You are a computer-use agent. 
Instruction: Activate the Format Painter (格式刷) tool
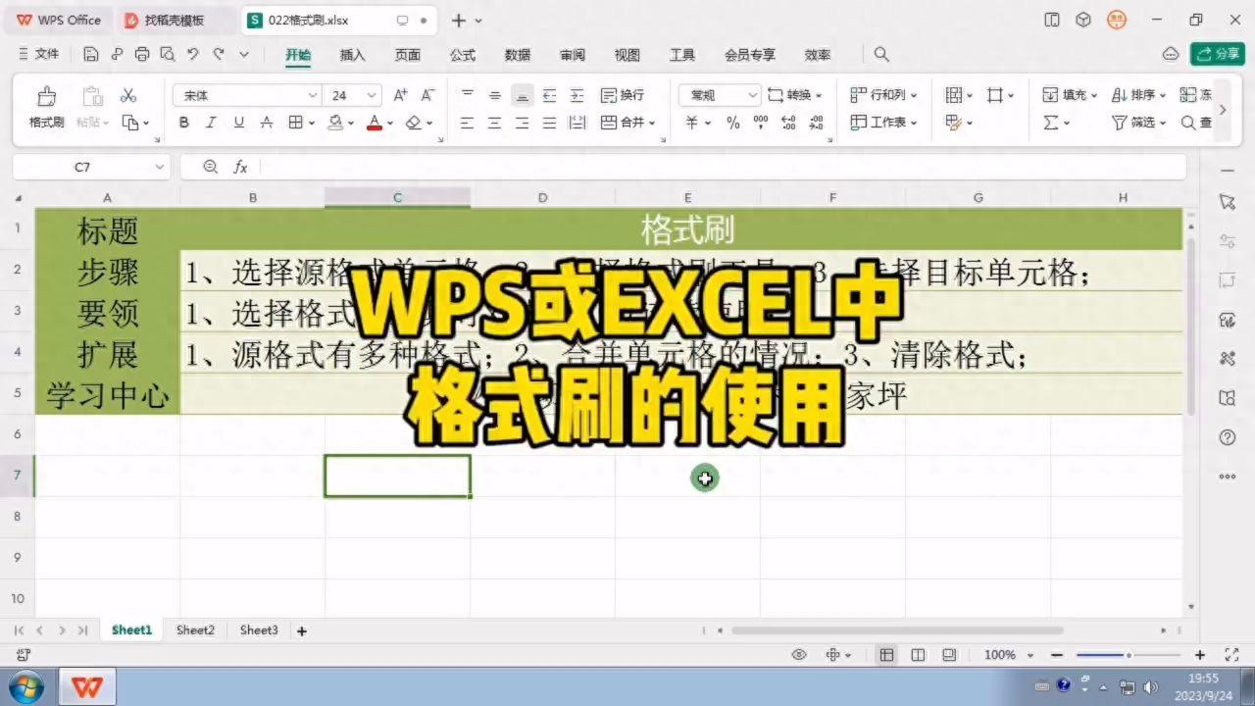(46, 108)
